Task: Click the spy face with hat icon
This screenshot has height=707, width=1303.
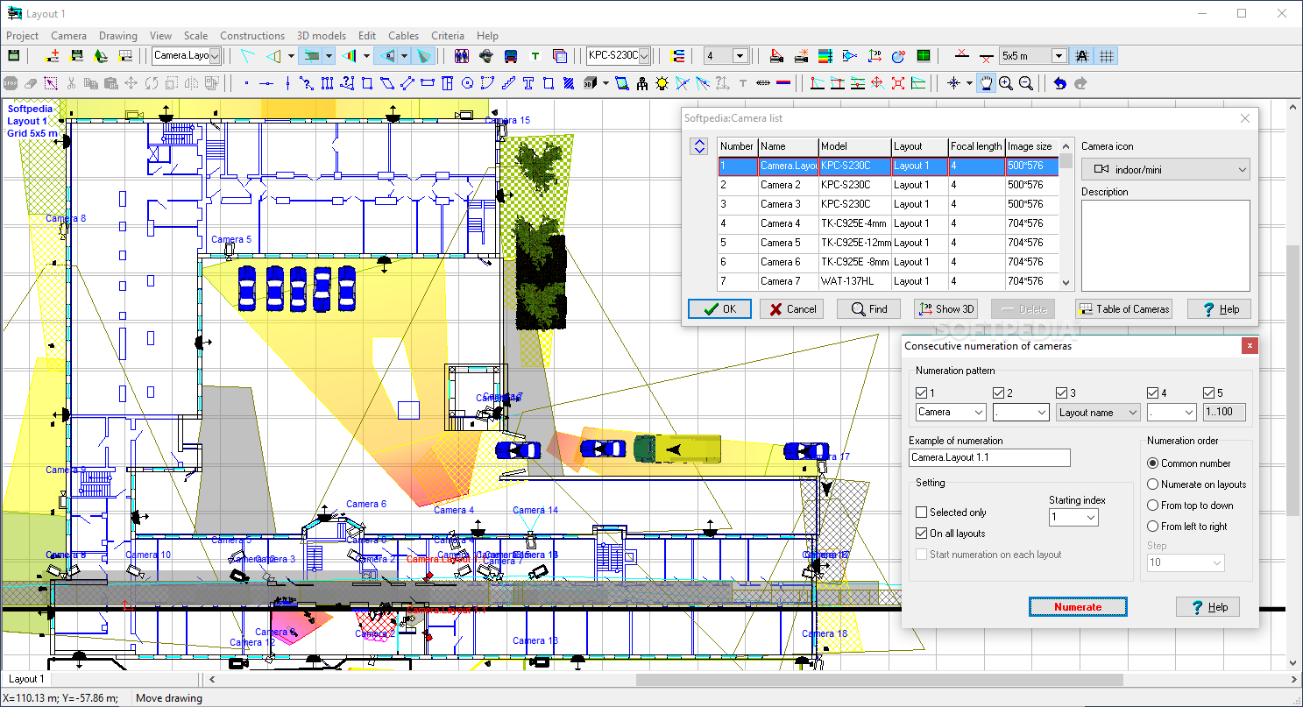Action: click(x=486, y=56)
